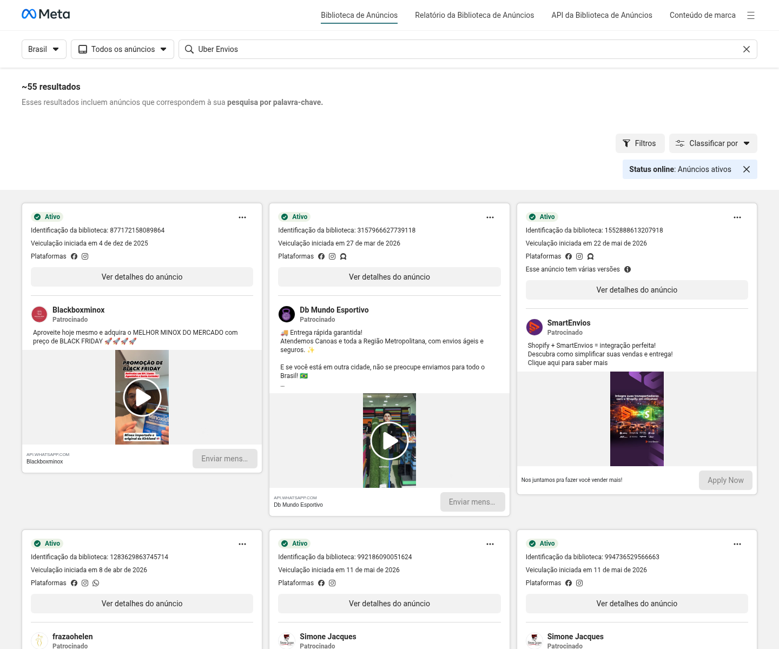Image resolution: width=779 pixels, height=649 pixels.
Task: Open the Filtros button
Action: coord(640,143)
